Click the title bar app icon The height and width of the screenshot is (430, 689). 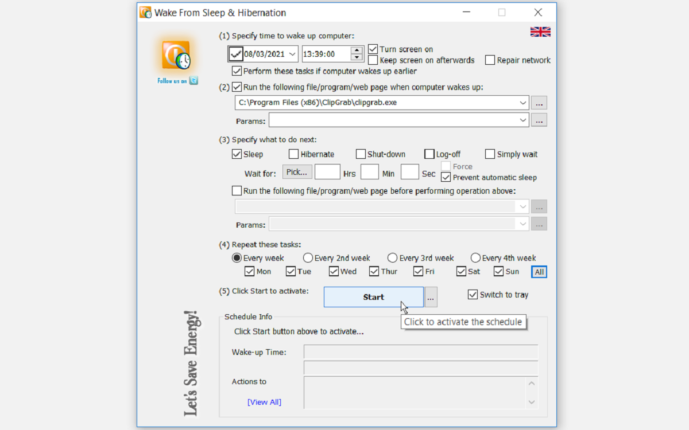tap(146, 13)
